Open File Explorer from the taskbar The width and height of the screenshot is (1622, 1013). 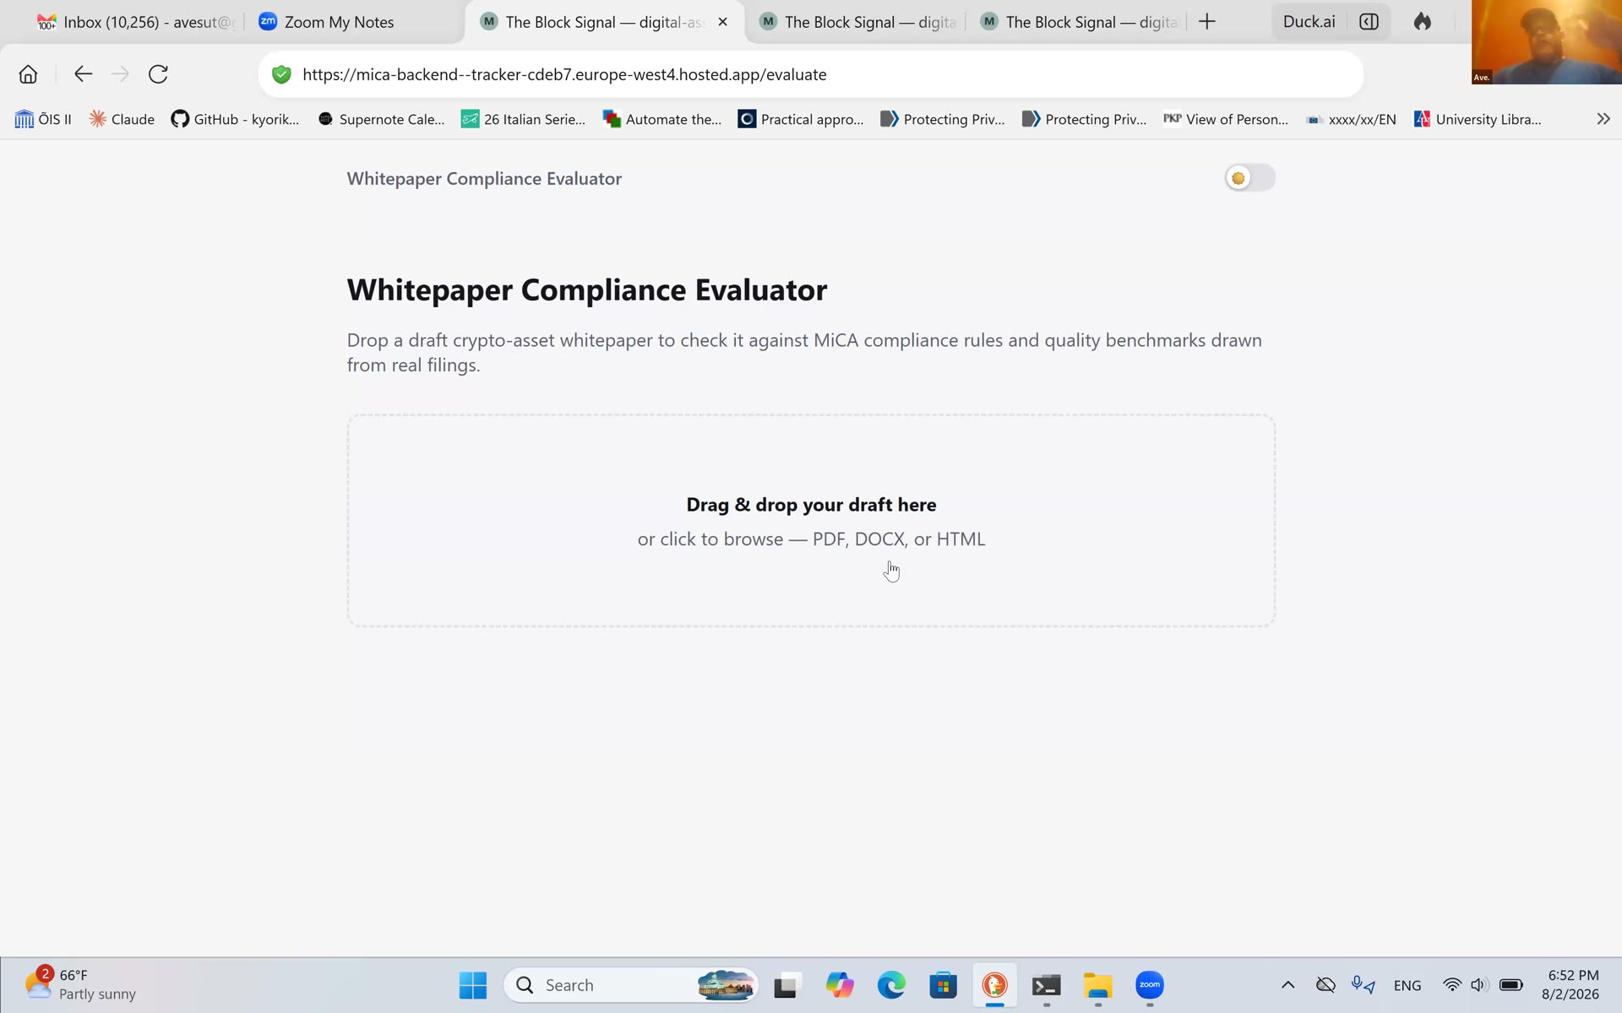(1098, 985)
